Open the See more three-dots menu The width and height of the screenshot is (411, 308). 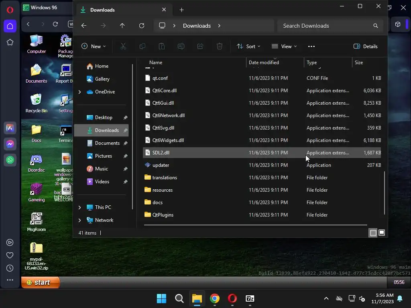click(311, 47)
